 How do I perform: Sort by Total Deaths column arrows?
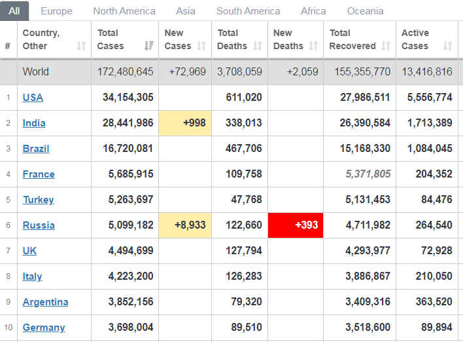pos(258,46)
